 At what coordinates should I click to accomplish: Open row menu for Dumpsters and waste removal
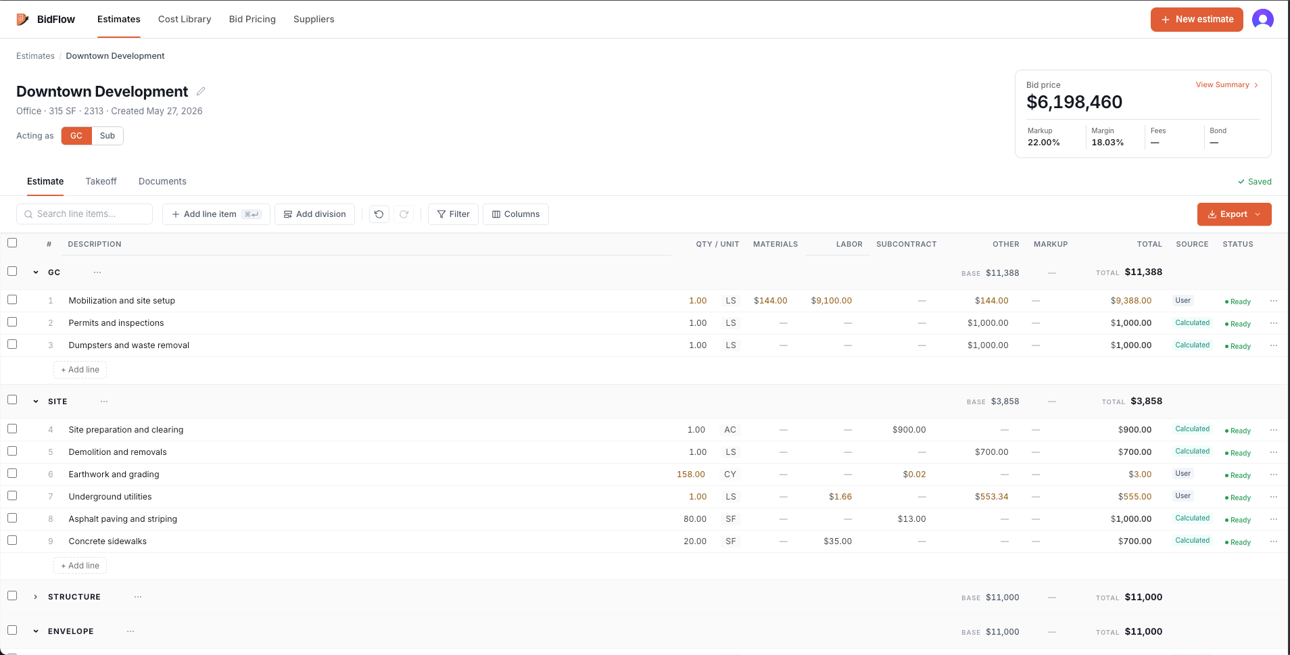[x=1274, y=345]
